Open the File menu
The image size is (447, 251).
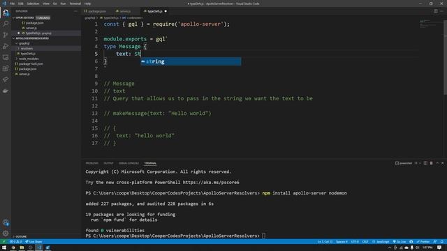13,3
